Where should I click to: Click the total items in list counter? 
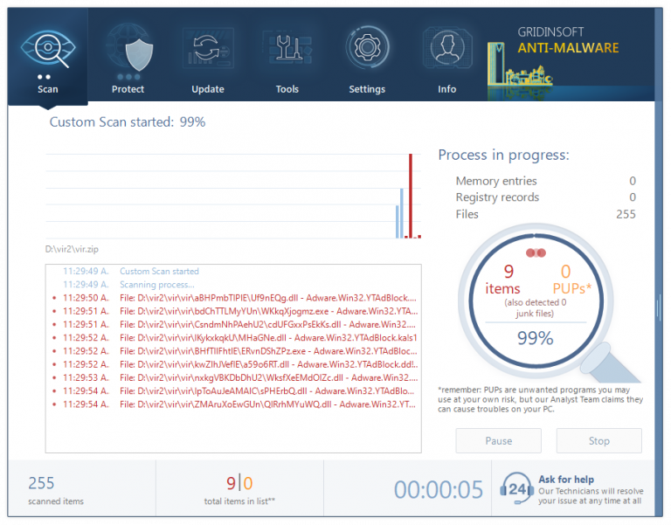(239, 489)
